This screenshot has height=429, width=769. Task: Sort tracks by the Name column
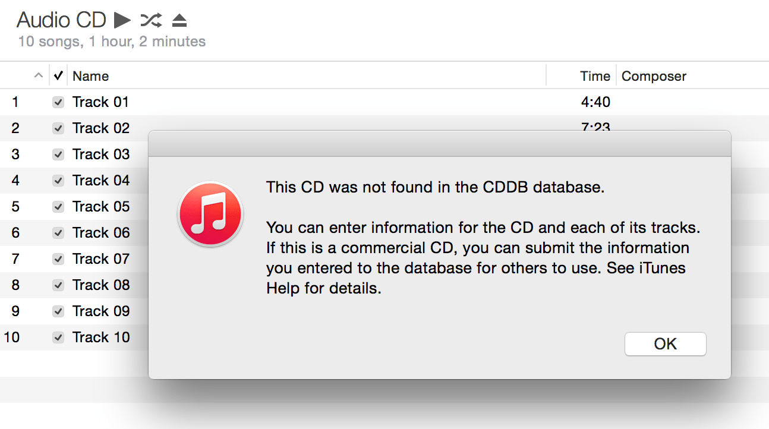90,75
